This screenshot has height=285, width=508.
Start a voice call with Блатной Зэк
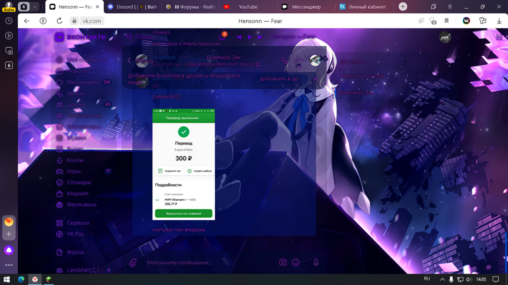[x=284, y=60]
